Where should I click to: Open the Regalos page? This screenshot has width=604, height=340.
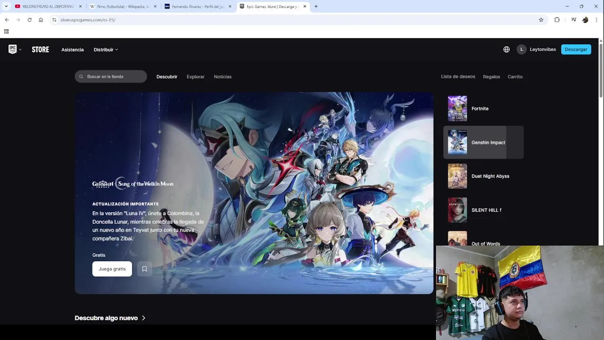point(491,76)
